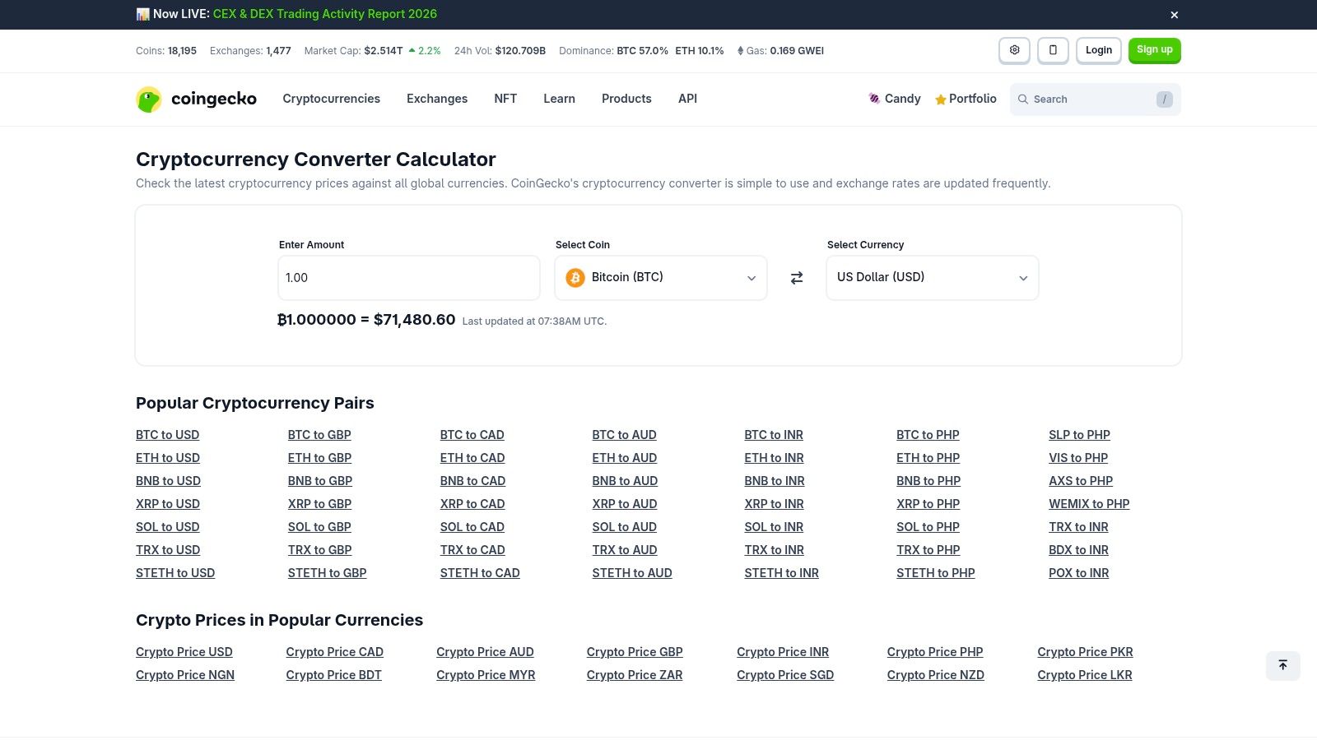Viewport: 1317px width, 740px height.
Task: Click the swap currencies arrows icon
Action: pos(796,278)
